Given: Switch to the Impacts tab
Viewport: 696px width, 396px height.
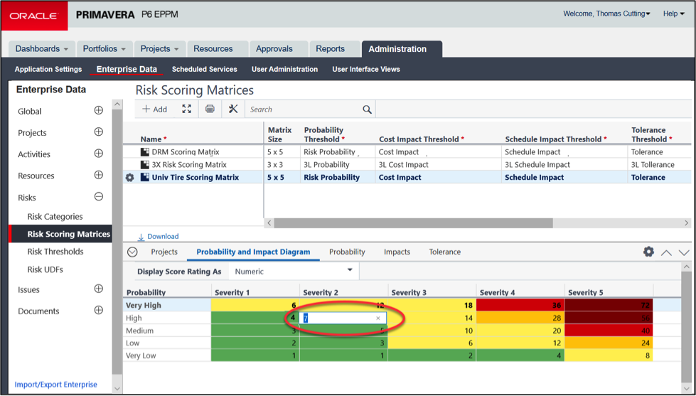Looking at the screenshot, I should tap(397, 252).
